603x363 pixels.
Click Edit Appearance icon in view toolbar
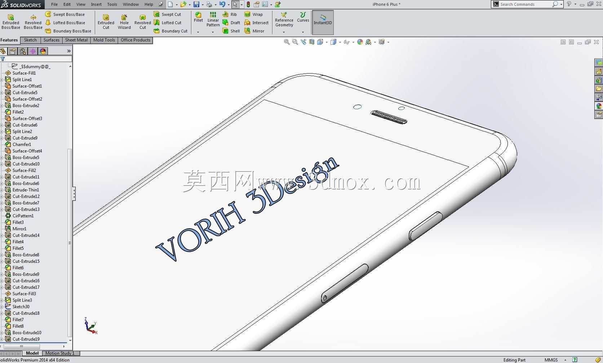point(360,42)
